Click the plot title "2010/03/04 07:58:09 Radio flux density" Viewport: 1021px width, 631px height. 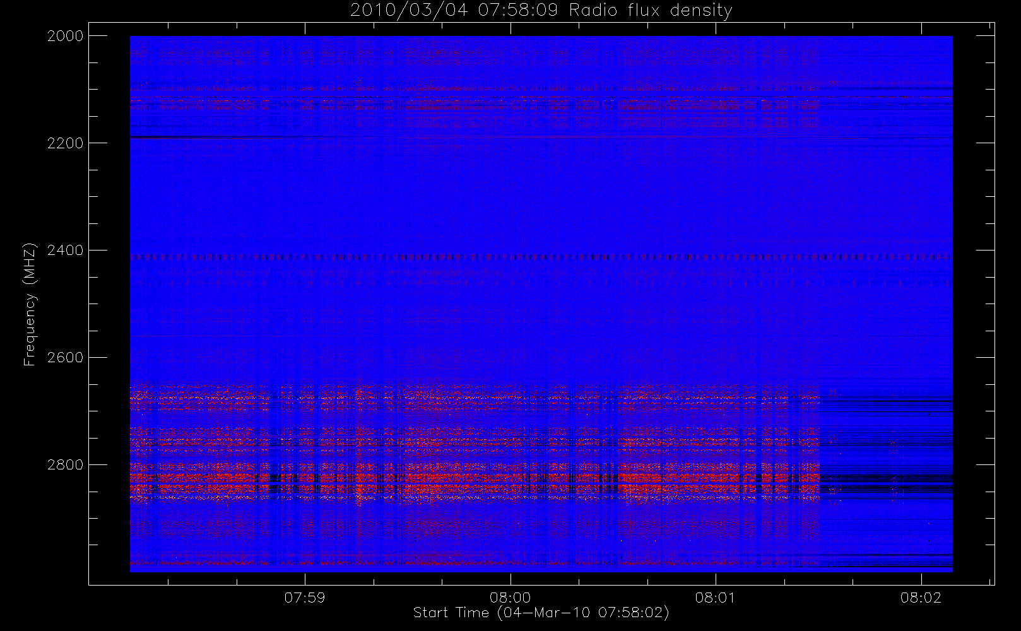(541, 11)
